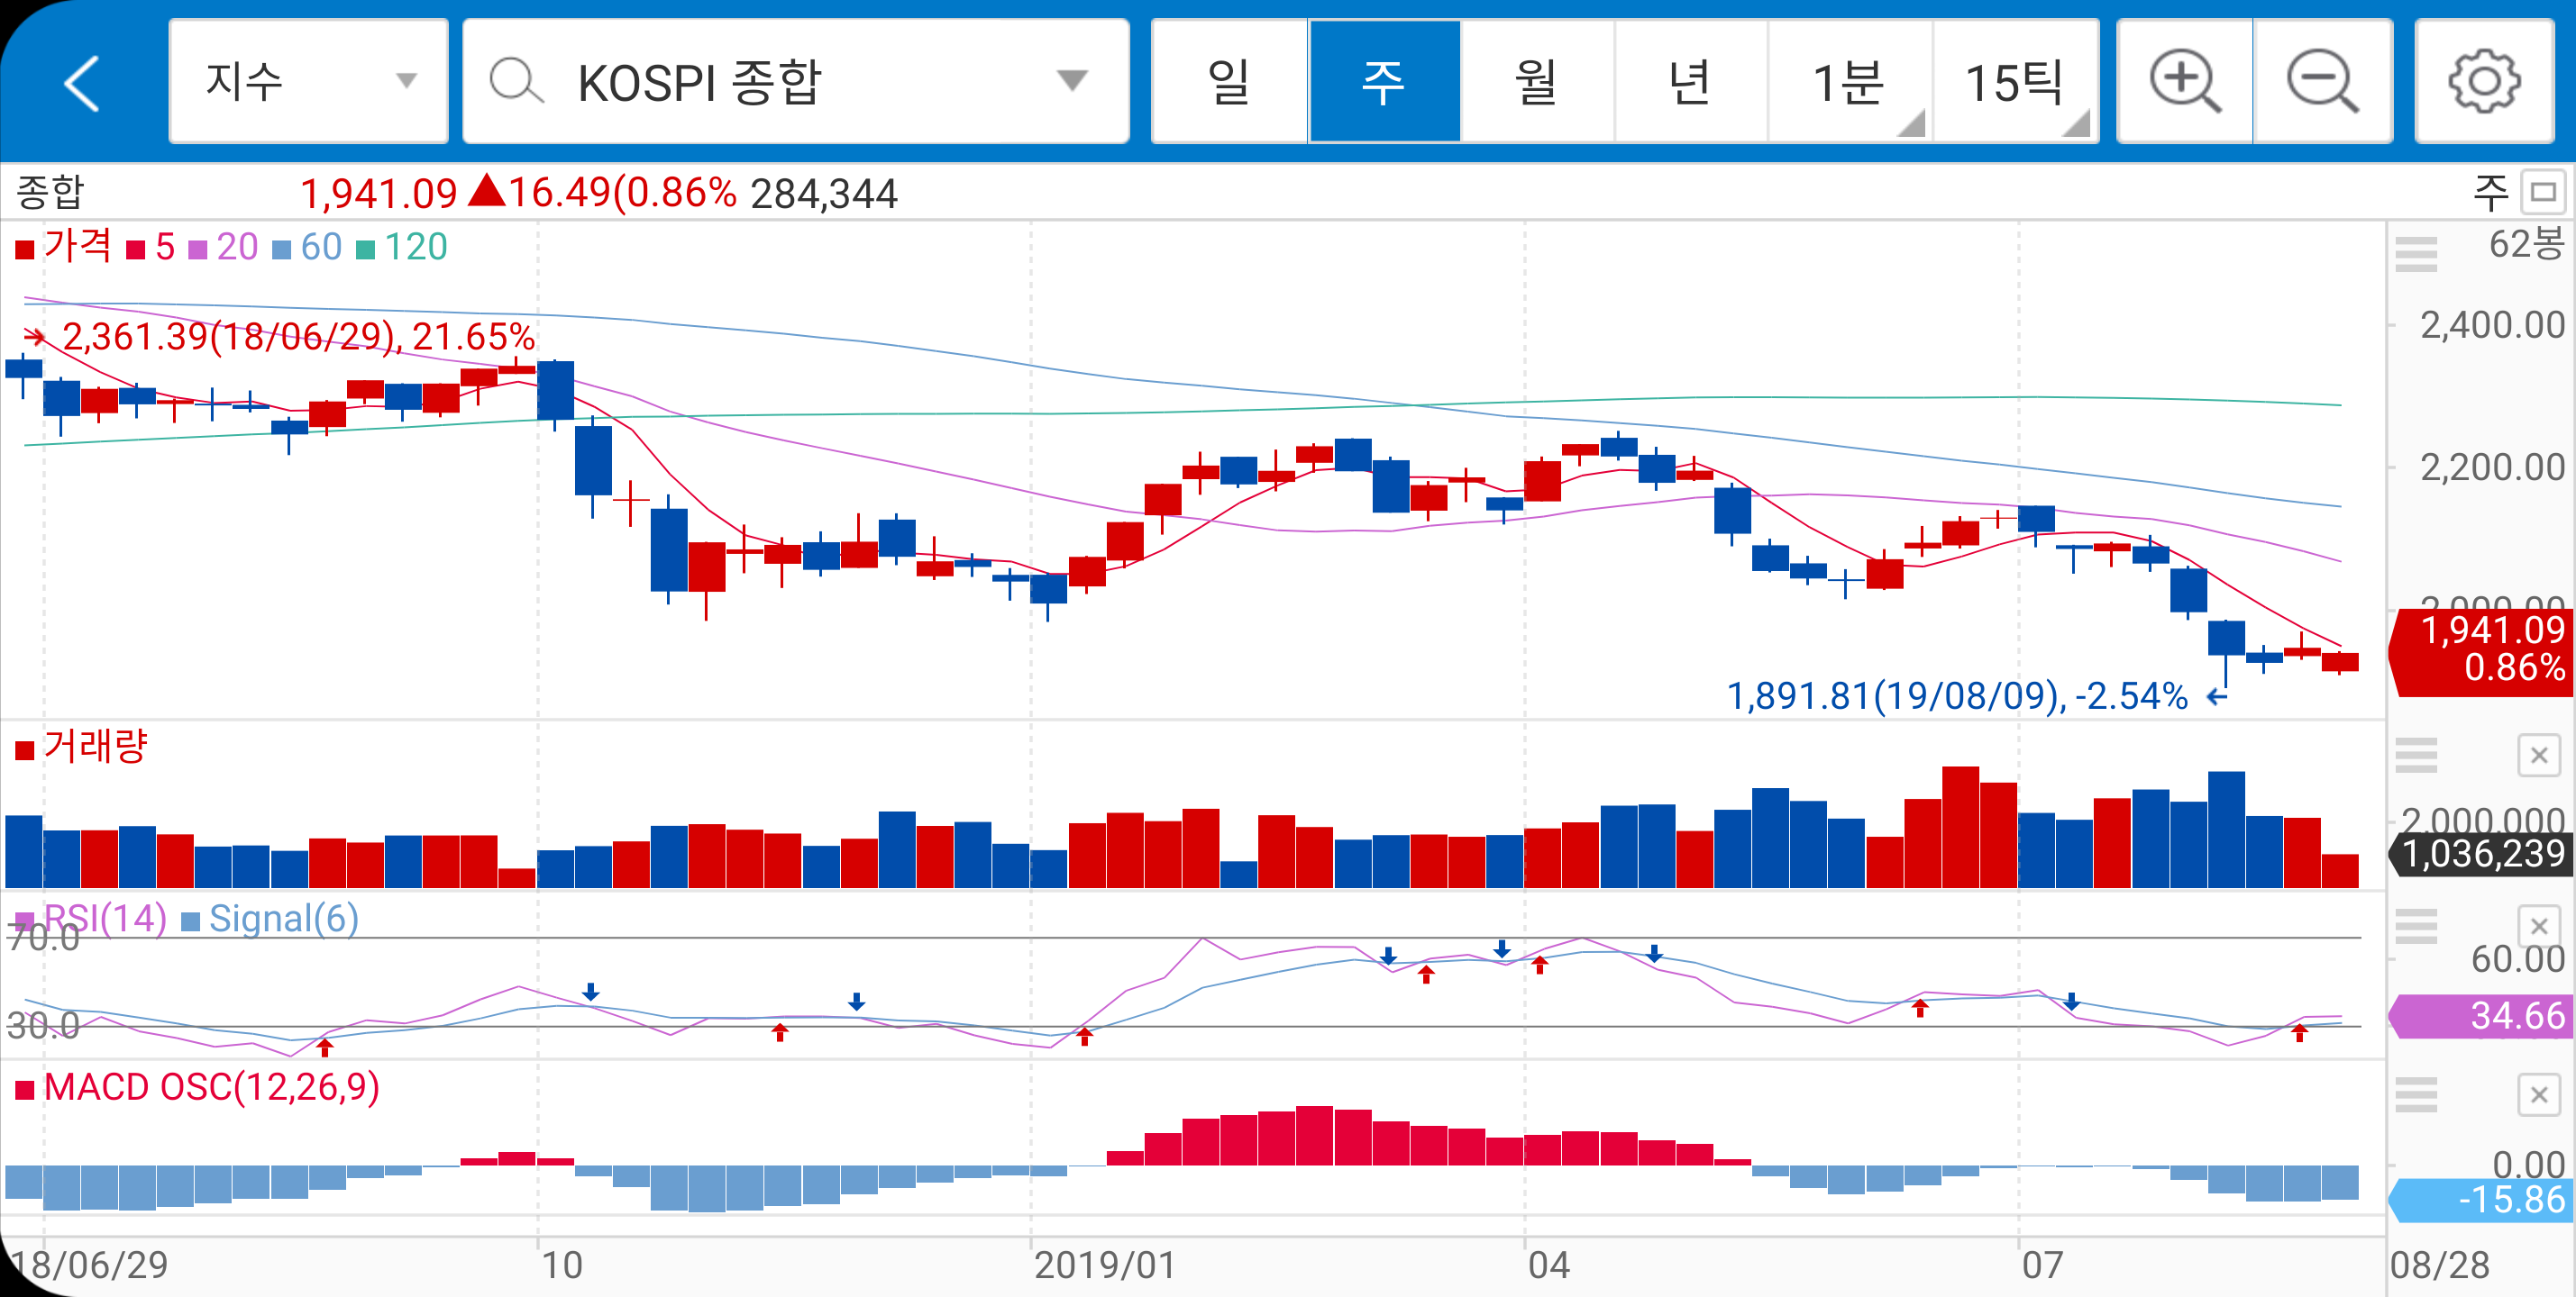This screenshot has width=2576, height=1297.
Task: Switch to the monthly (월) chart tab
Action: pyautogui.click(x=1537, y=82)
